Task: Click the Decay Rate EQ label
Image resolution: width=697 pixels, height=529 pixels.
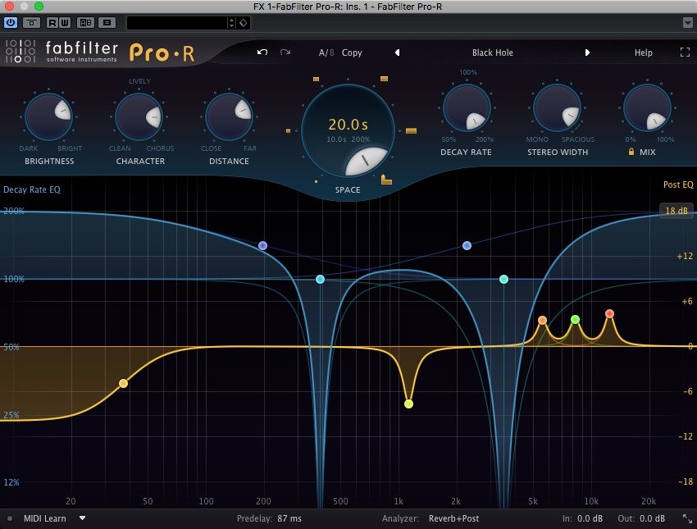Action: coord(31,189)
